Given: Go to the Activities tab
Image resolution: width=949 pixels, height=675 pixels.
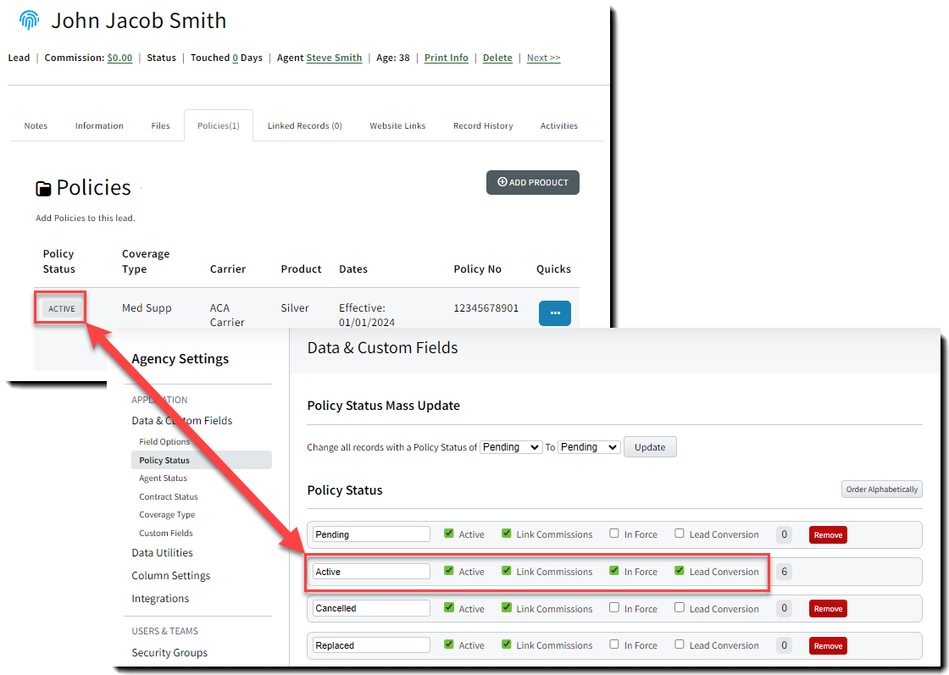Looking at the screenshot, I should click(x=558, y=126).
